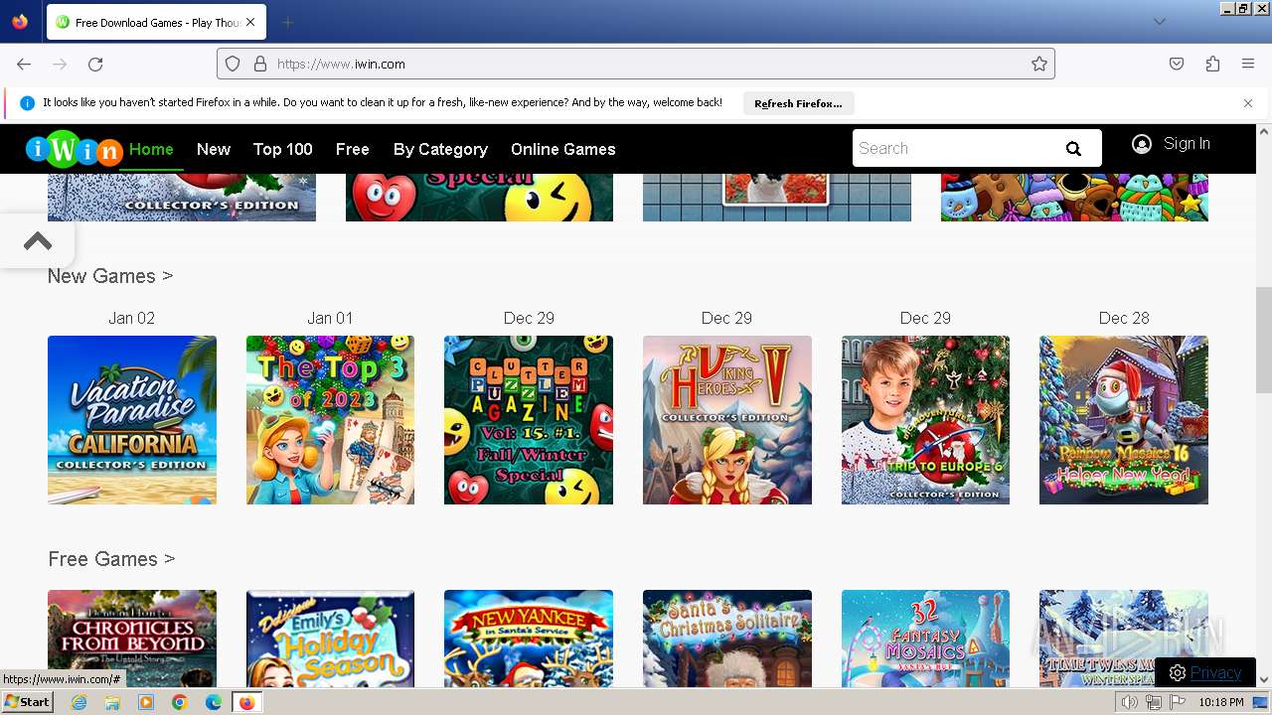Click the Privacy settings link
This screenshot has height=715, width=1272.
(1215, 672)
